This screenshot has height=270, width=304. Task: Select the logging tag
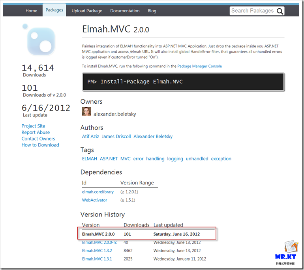pos(175,159)
